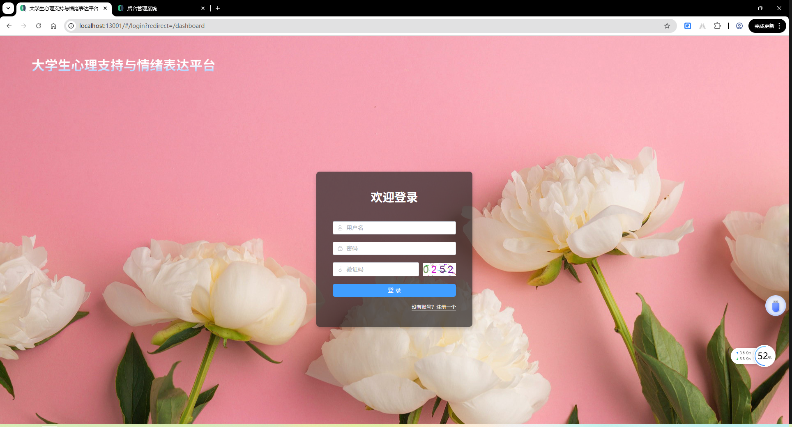Viewport: 792px width, 427px height.
Task: Refresh the 0252 captcha image
Action: (x=439, y=269)
